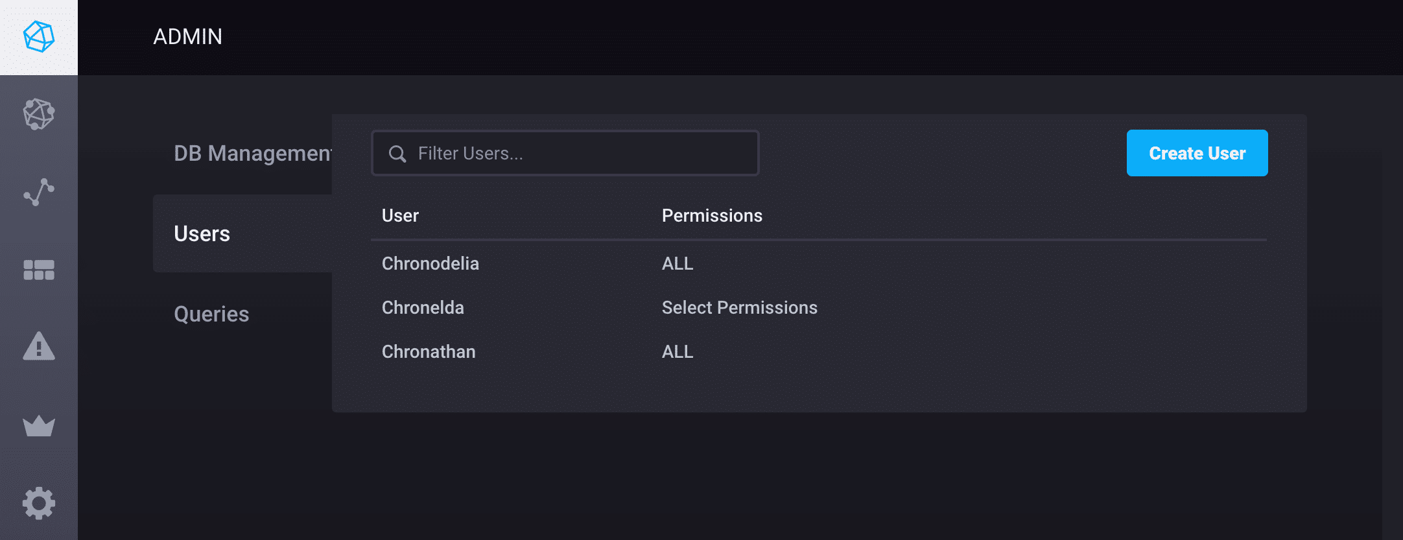The image size is (1403, 540).
Task: Open Chronodelia's ALL permissions dropdown
Action: click(678, 263)
